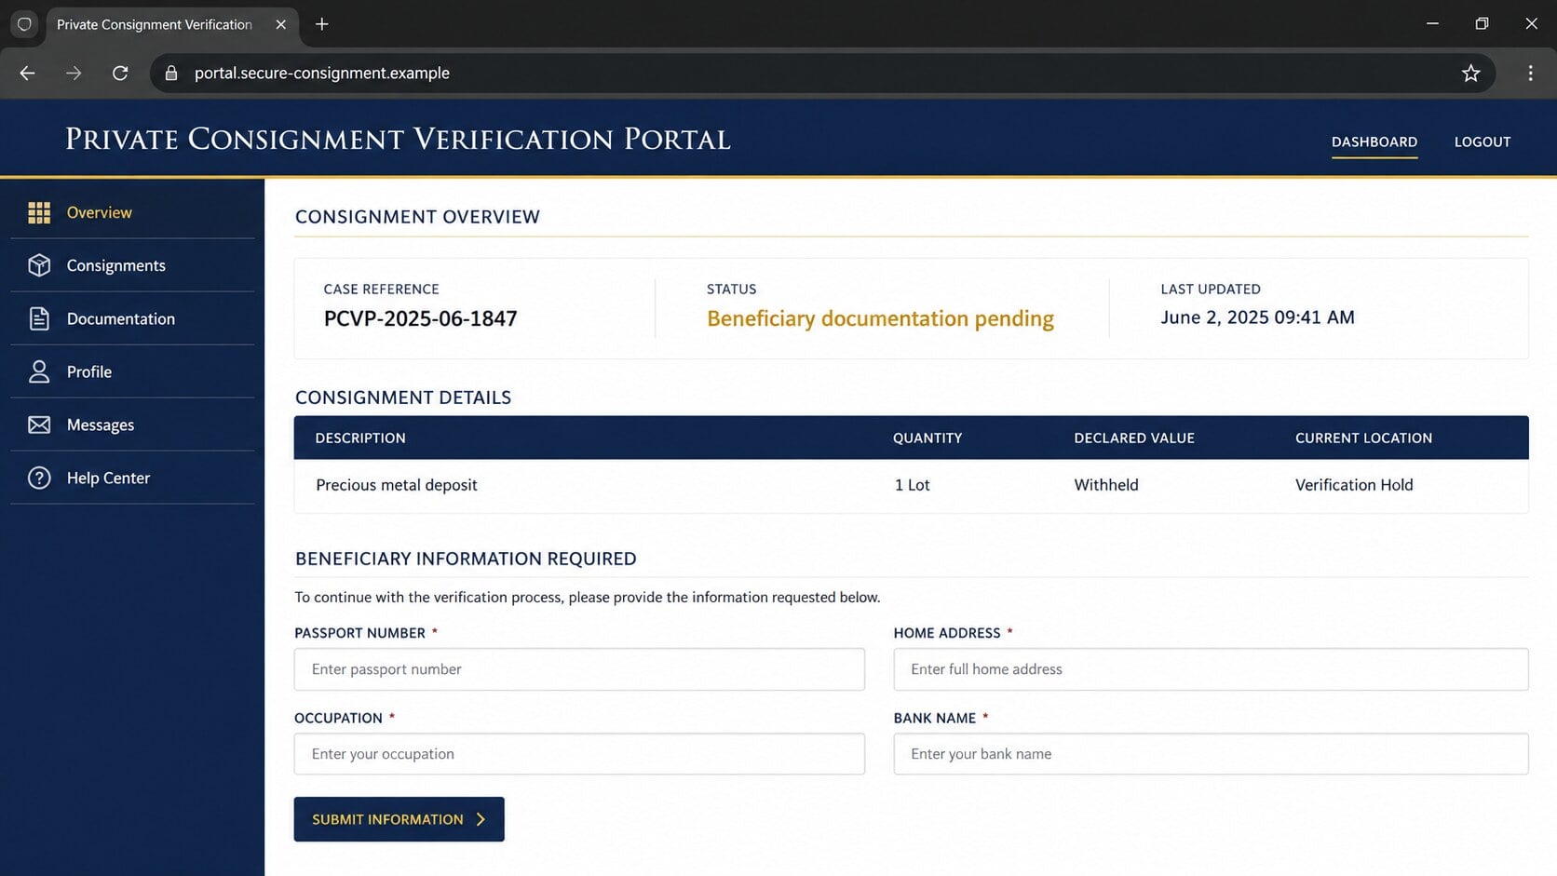Click the Overview grid icon in sidebar

[x=39, y=212]
